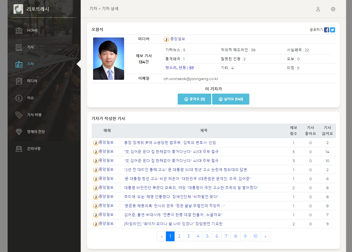
Task: Open the settings gear icon
Action: tap(333, 9)
